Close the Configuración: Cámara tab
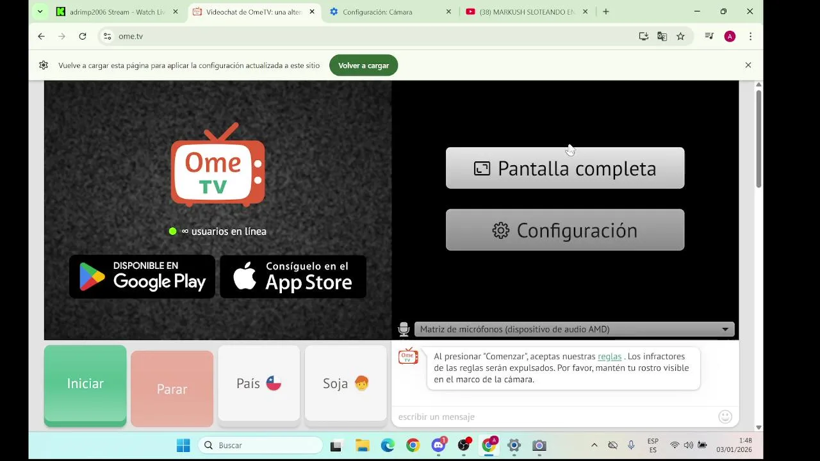 (448, 12)
